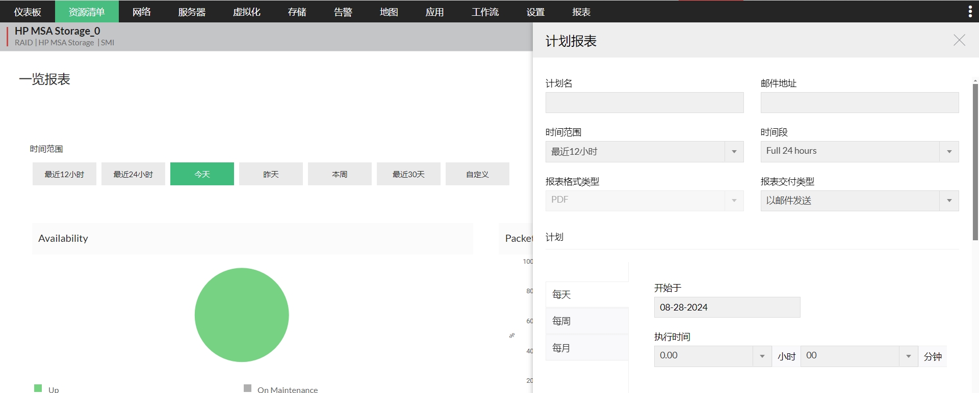979x393 pixels.
Task: Select the 每周 schedule tab
Action: click(587, 321)
